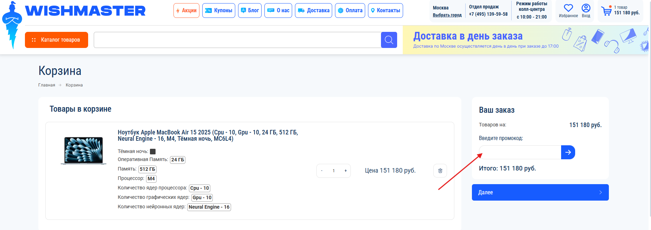Open the О нас page
Image resolution: width=651 pixels, height=230 pixels.
pos(278,11)
